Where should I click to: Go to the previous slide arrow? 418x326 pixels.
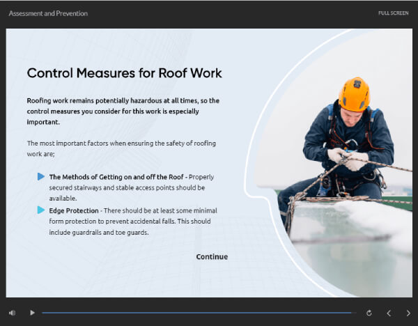(x=389, y=313)
